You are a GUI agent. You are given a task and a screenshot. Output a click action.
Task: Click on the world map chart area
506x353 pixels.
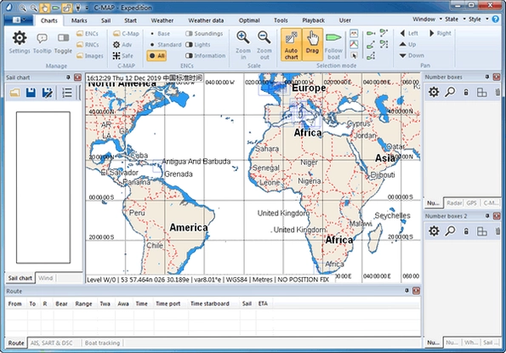point(253,178)
